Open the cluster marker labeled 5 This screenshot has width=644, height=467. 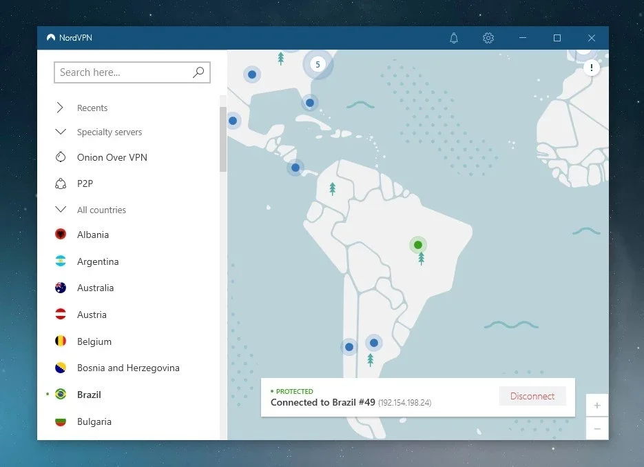tap(318, 64)
